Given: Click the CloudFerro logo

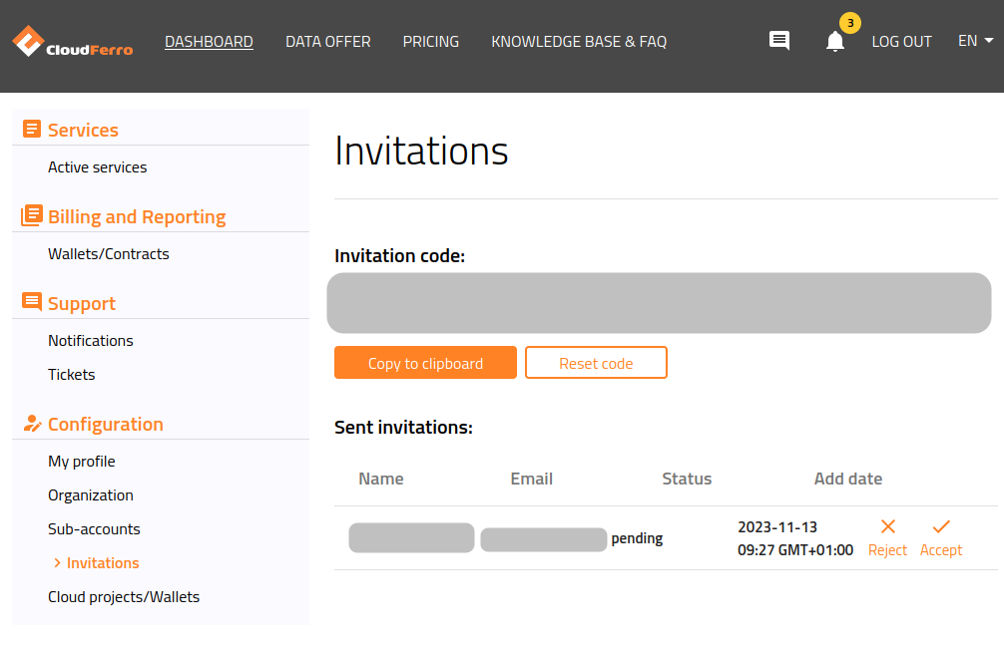Looking at the screenshot, I should (71, 41).
